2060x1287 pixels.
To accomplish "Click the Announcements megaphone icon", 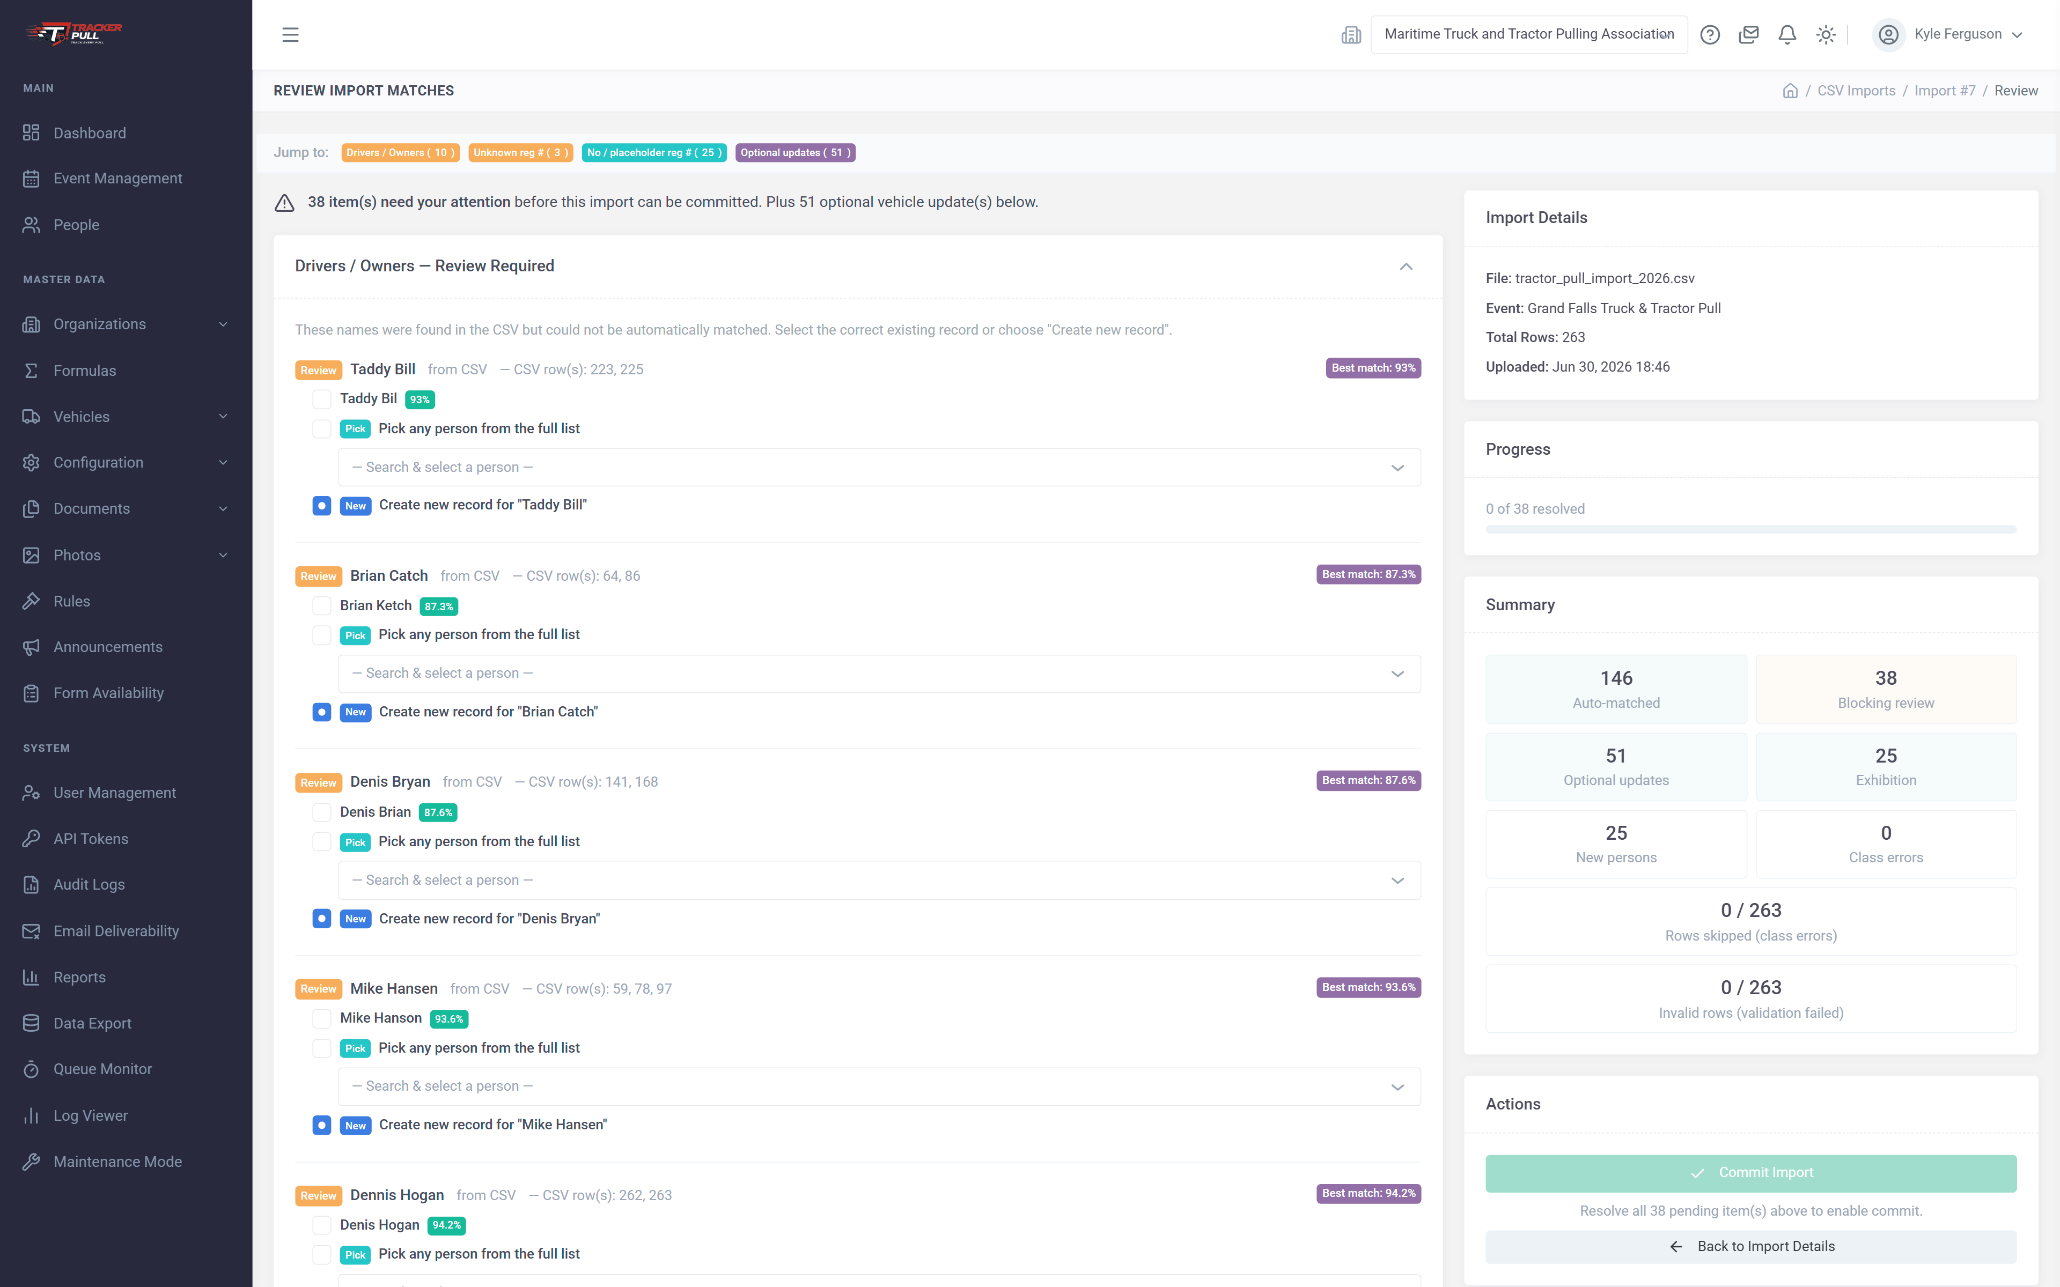I will 32,647.
